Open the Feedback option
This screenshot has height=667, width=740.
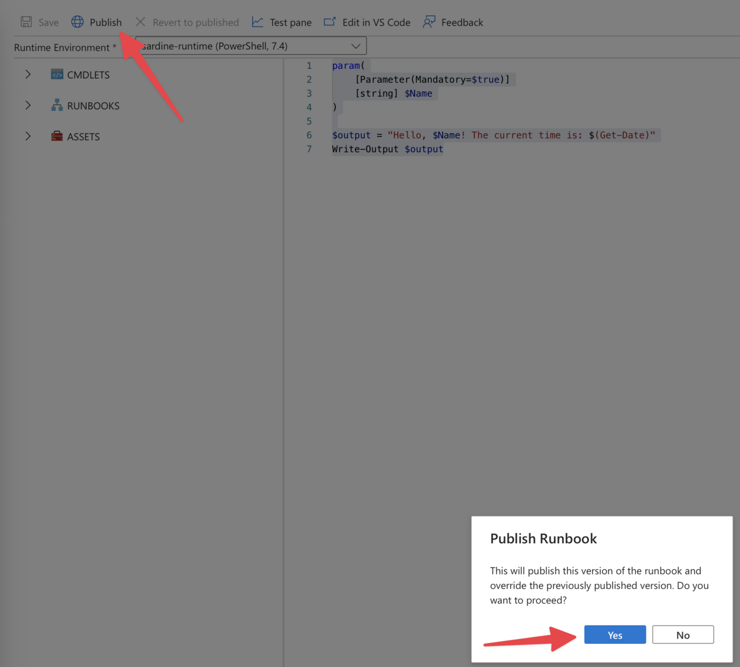tap(462, 23)
